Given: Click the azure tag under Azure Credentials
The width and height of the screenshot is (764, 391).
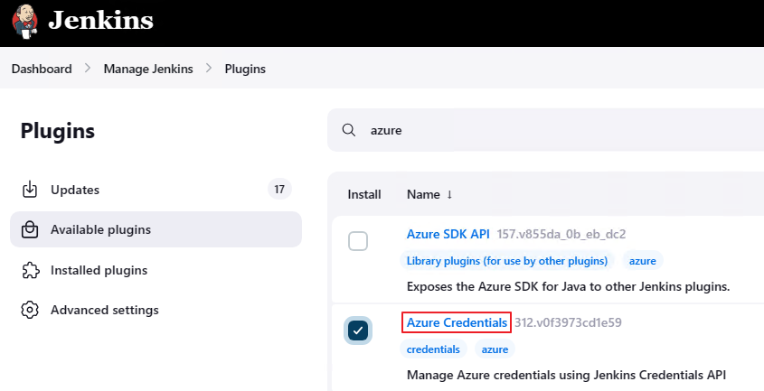Looking at the screenshot, I should (495, 349).
